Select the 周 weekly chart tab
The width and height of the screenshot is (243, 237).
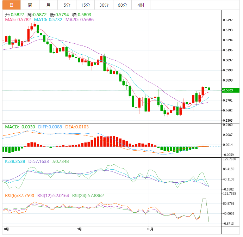click(30, 5)
